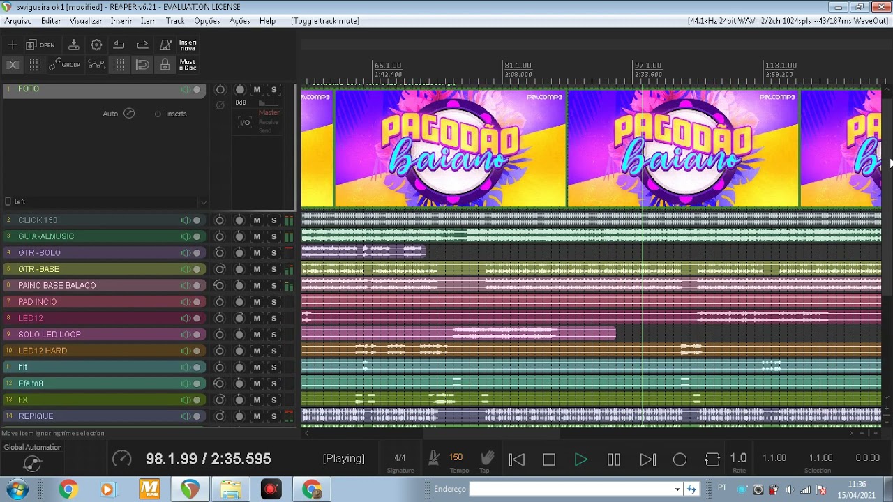Click 'Most o Doc' toolbar button

click(188, 65)
